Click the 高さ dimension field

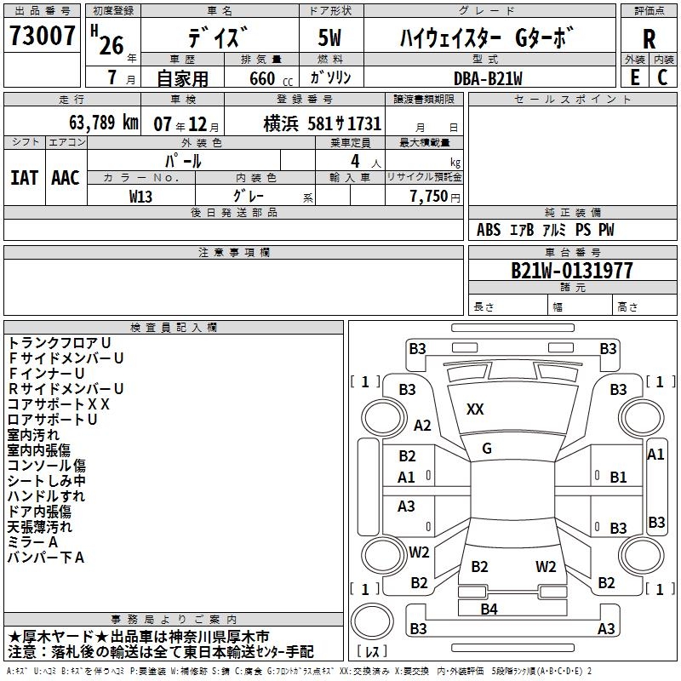tap(645, 306)
